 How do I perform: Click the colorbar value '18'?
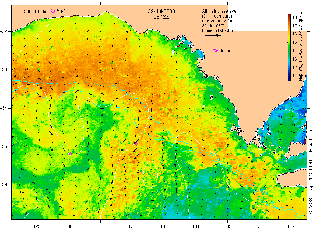coord(294,17)
